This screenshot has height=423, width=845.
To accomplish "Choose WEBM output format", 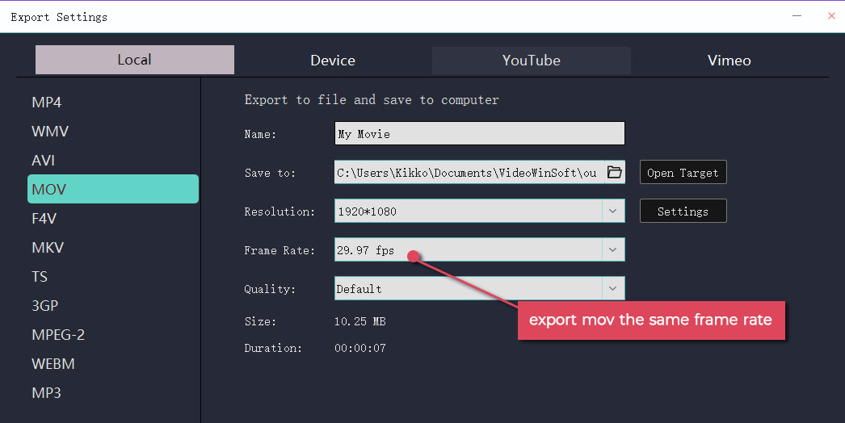I will coord(53,364).
